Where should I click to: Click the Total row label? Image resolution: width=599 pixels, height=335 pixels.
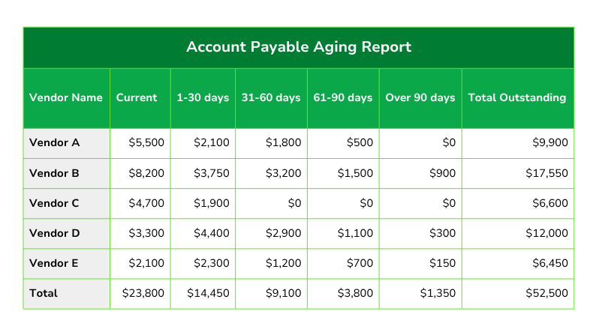click(x=67, y=294)
